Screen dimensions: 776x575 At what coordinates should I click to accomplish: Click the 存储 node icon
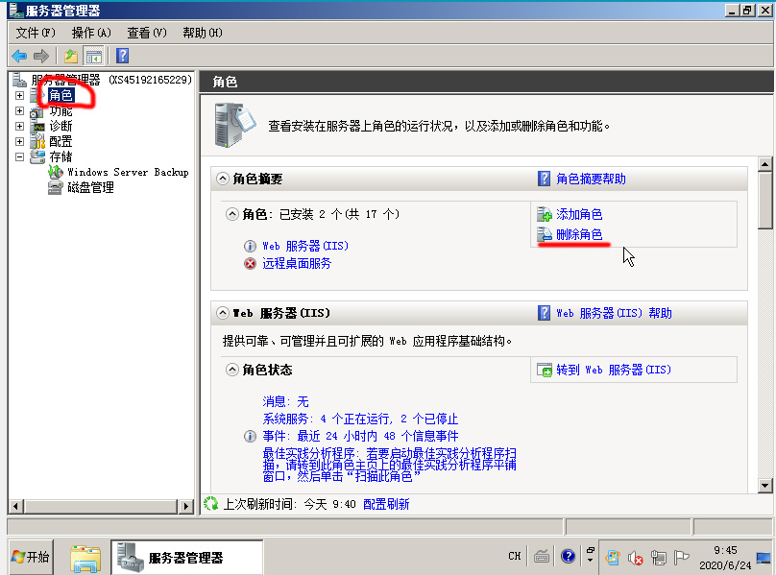(37, 156)
